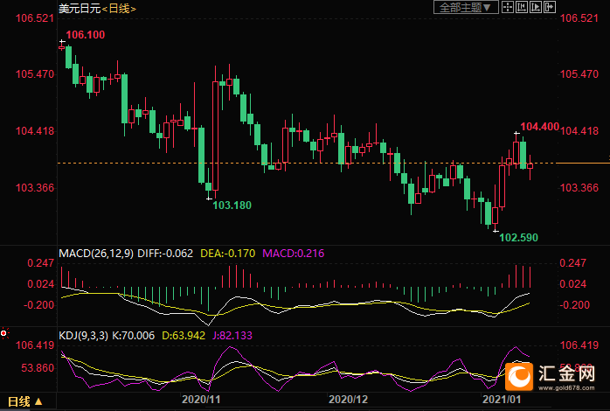
Task: Click the 103.180 low price marker
Action: pyautogui.click(x=232, y=205)
